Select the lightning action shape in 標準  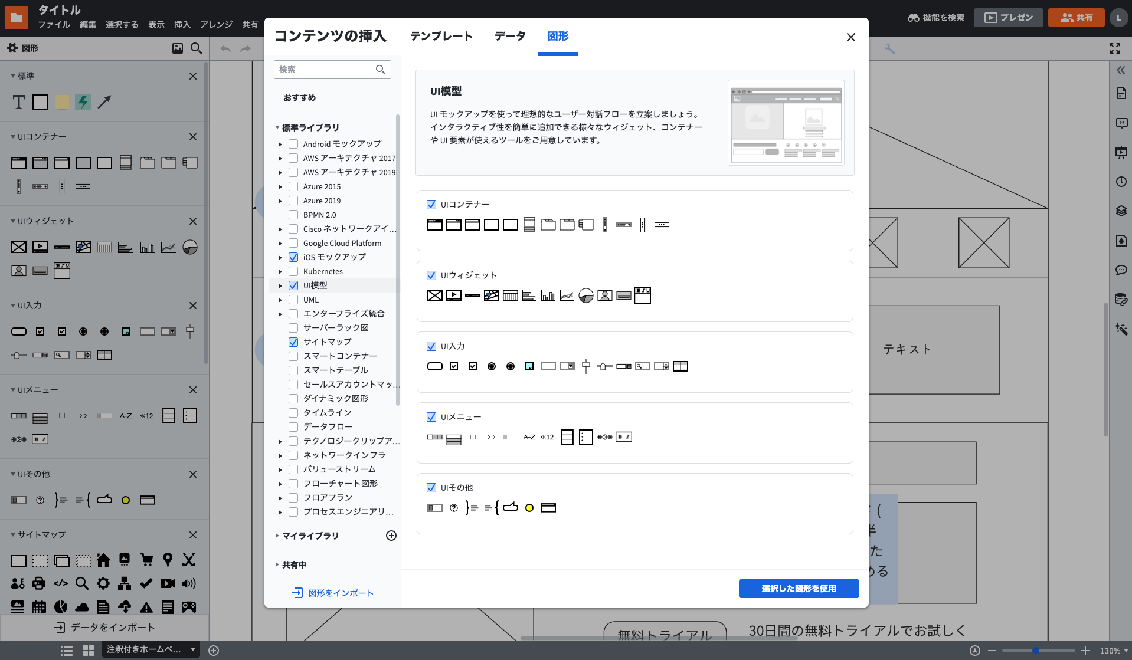[x=83, y=102]
